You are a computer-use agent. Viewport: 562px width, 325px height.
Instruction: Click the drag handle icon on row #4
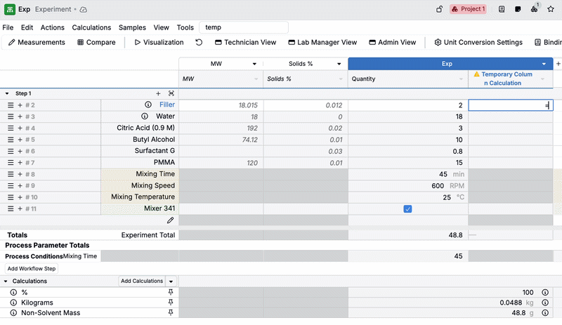click(11, 128)
